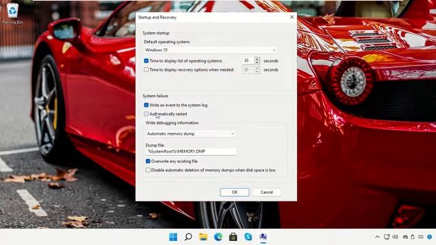Click the Dump file label
This screenshot has height=245, width=436.
coord(155,145)
